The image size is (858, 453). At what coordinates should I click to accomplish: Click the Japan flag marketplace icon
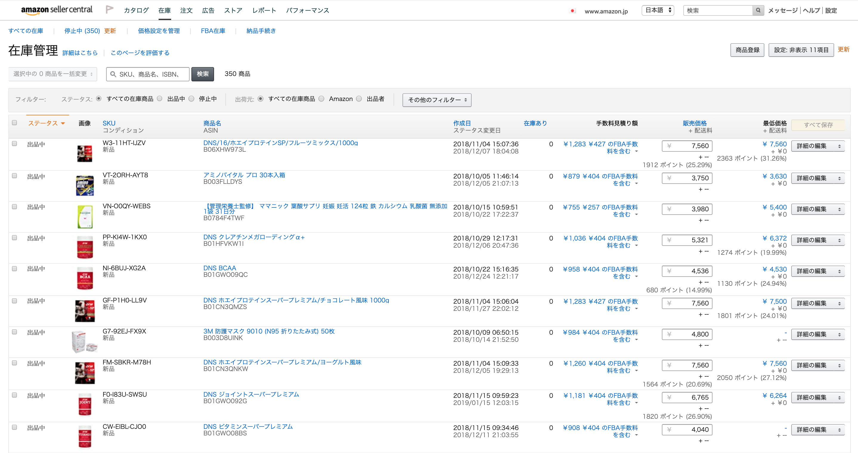[573, 11]
